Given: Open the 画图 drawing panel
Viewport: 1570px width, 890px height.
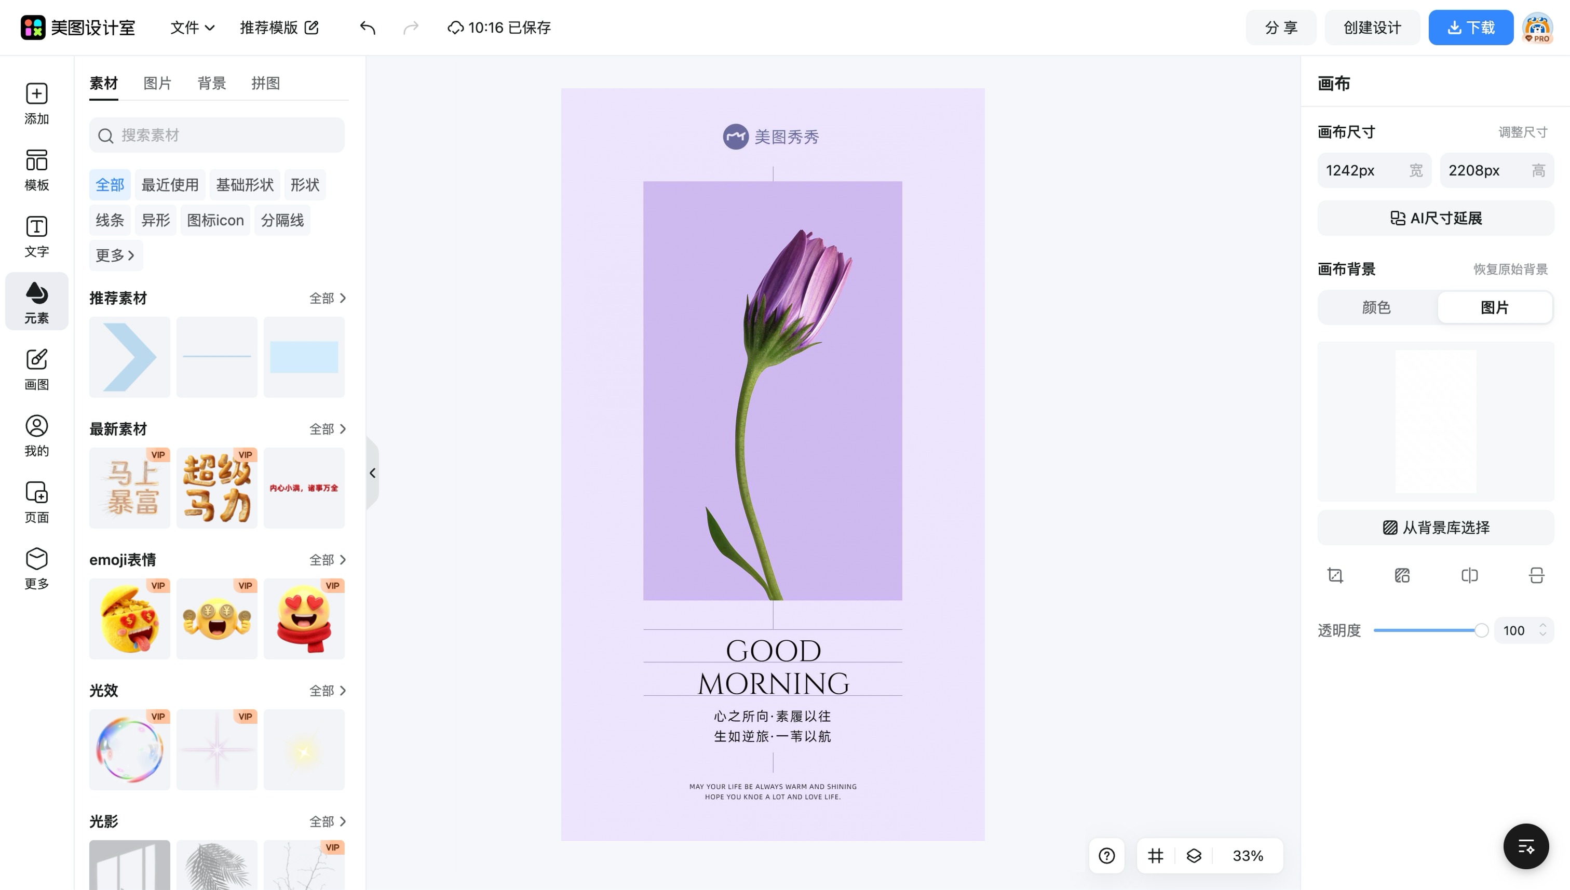Looking at the screenshot, I should pos(37,369).
